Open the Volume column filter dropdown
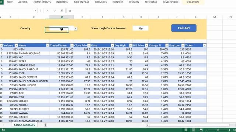Image resolution: width=236 pixels, height=132 pixels. tap(16, 45)
